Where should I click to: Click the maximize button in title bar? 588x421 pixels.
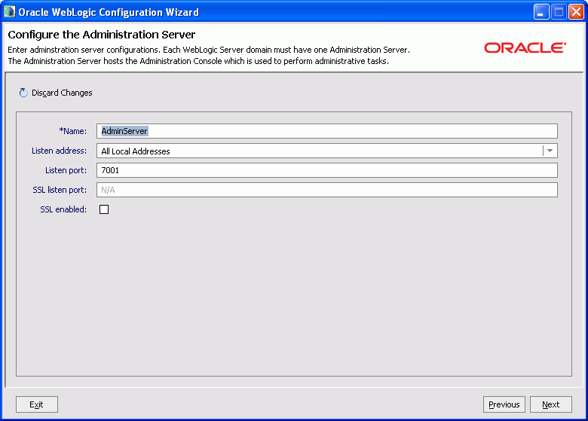point(559,12)
